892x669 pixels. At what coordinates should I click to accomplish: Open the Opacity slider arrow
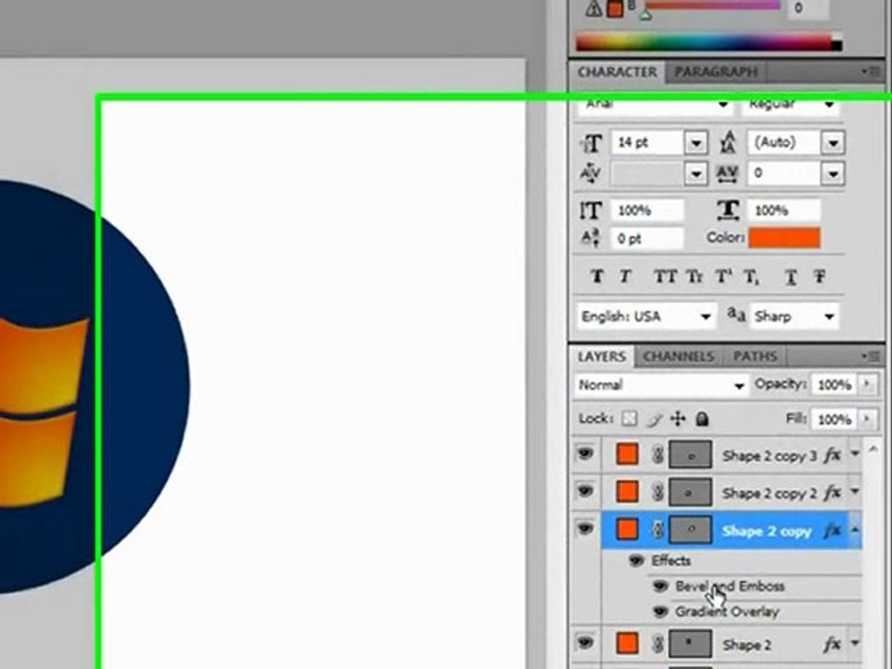867,384
